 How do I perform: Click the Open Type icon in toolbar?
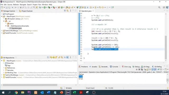coord(67,7)
